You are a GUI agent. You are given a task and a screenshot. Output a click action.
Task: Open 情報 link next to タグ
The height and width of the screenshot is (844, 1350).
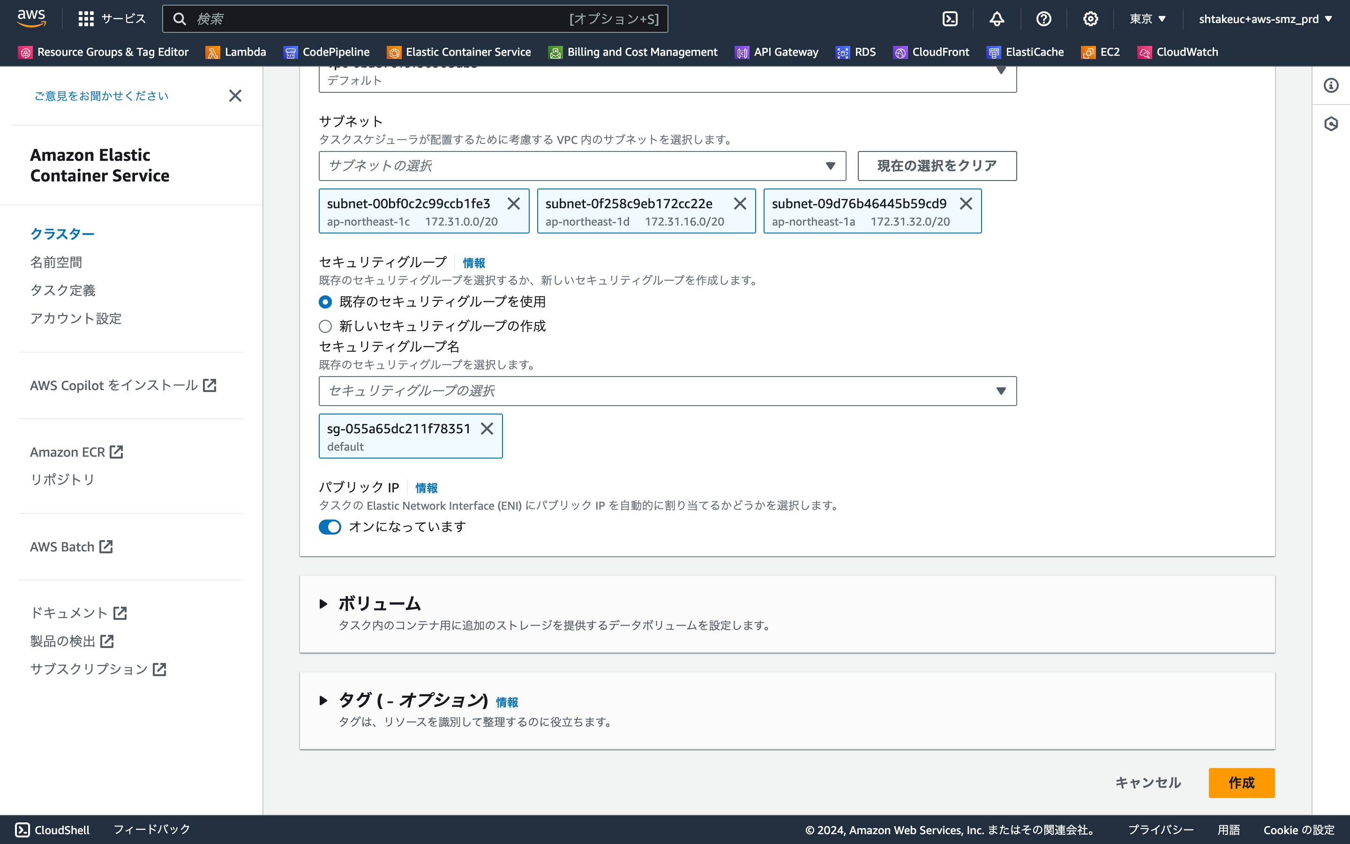(x=507, y=702)
